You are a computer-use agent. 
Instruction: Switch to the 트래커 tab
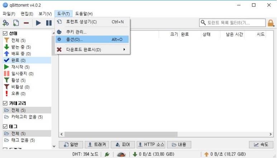click(x=97, y=145)
